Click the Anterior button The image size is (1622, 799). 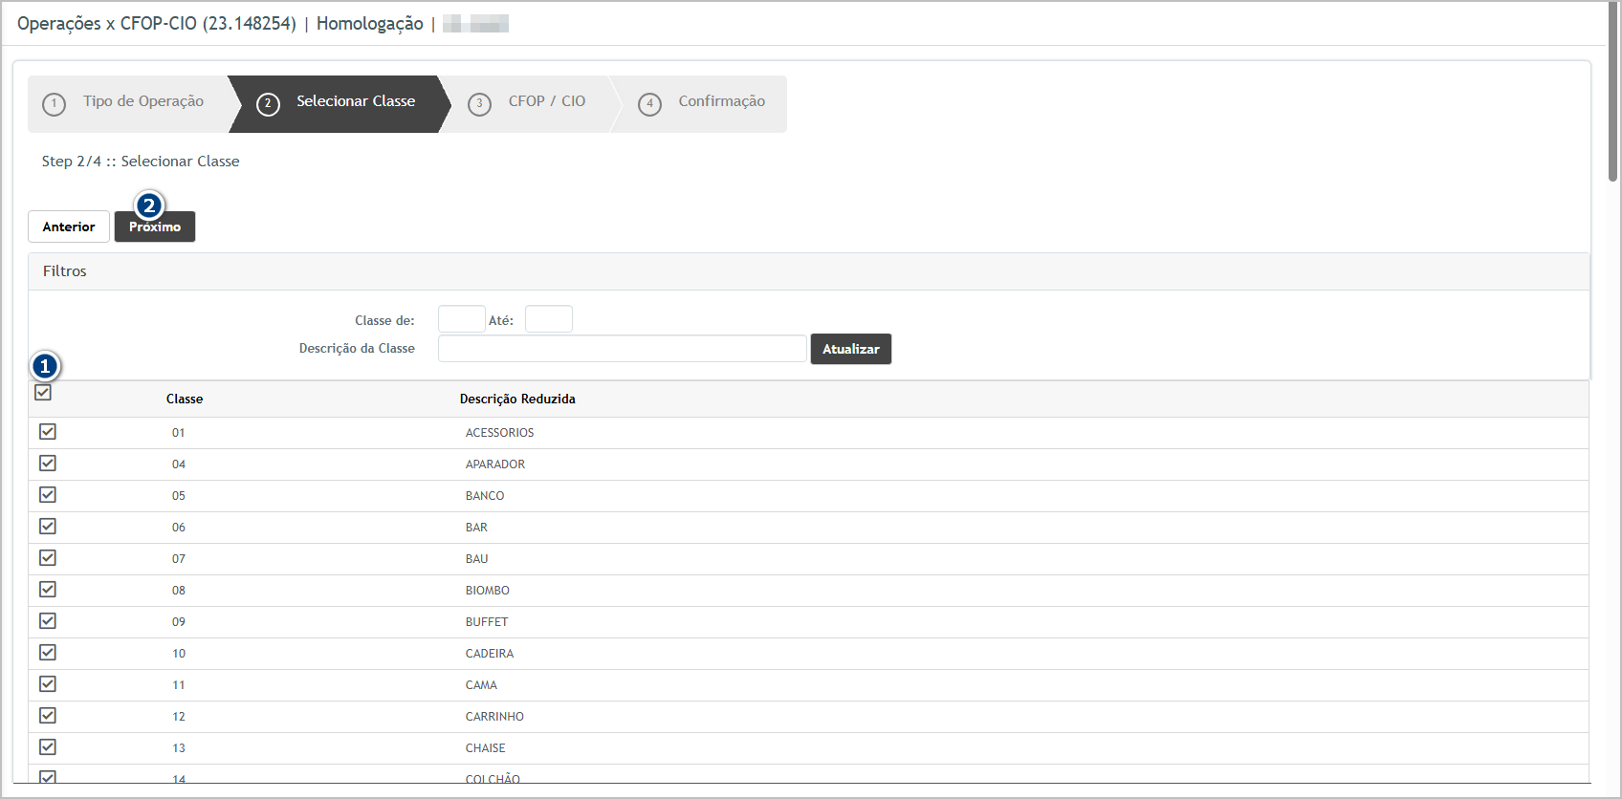pyautogui.click(x=69, y=227)
